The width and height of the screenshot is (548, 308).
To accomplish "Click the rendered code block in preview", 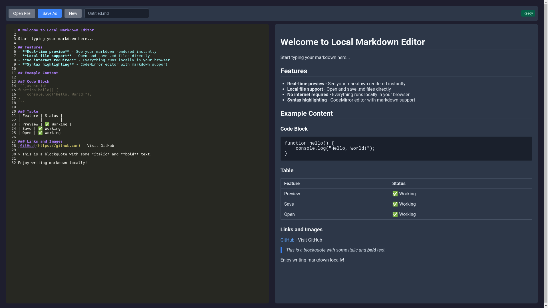I will click(406, 149).
